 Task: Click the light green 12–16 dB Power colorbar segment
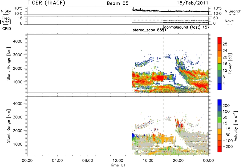coord(220,67)
